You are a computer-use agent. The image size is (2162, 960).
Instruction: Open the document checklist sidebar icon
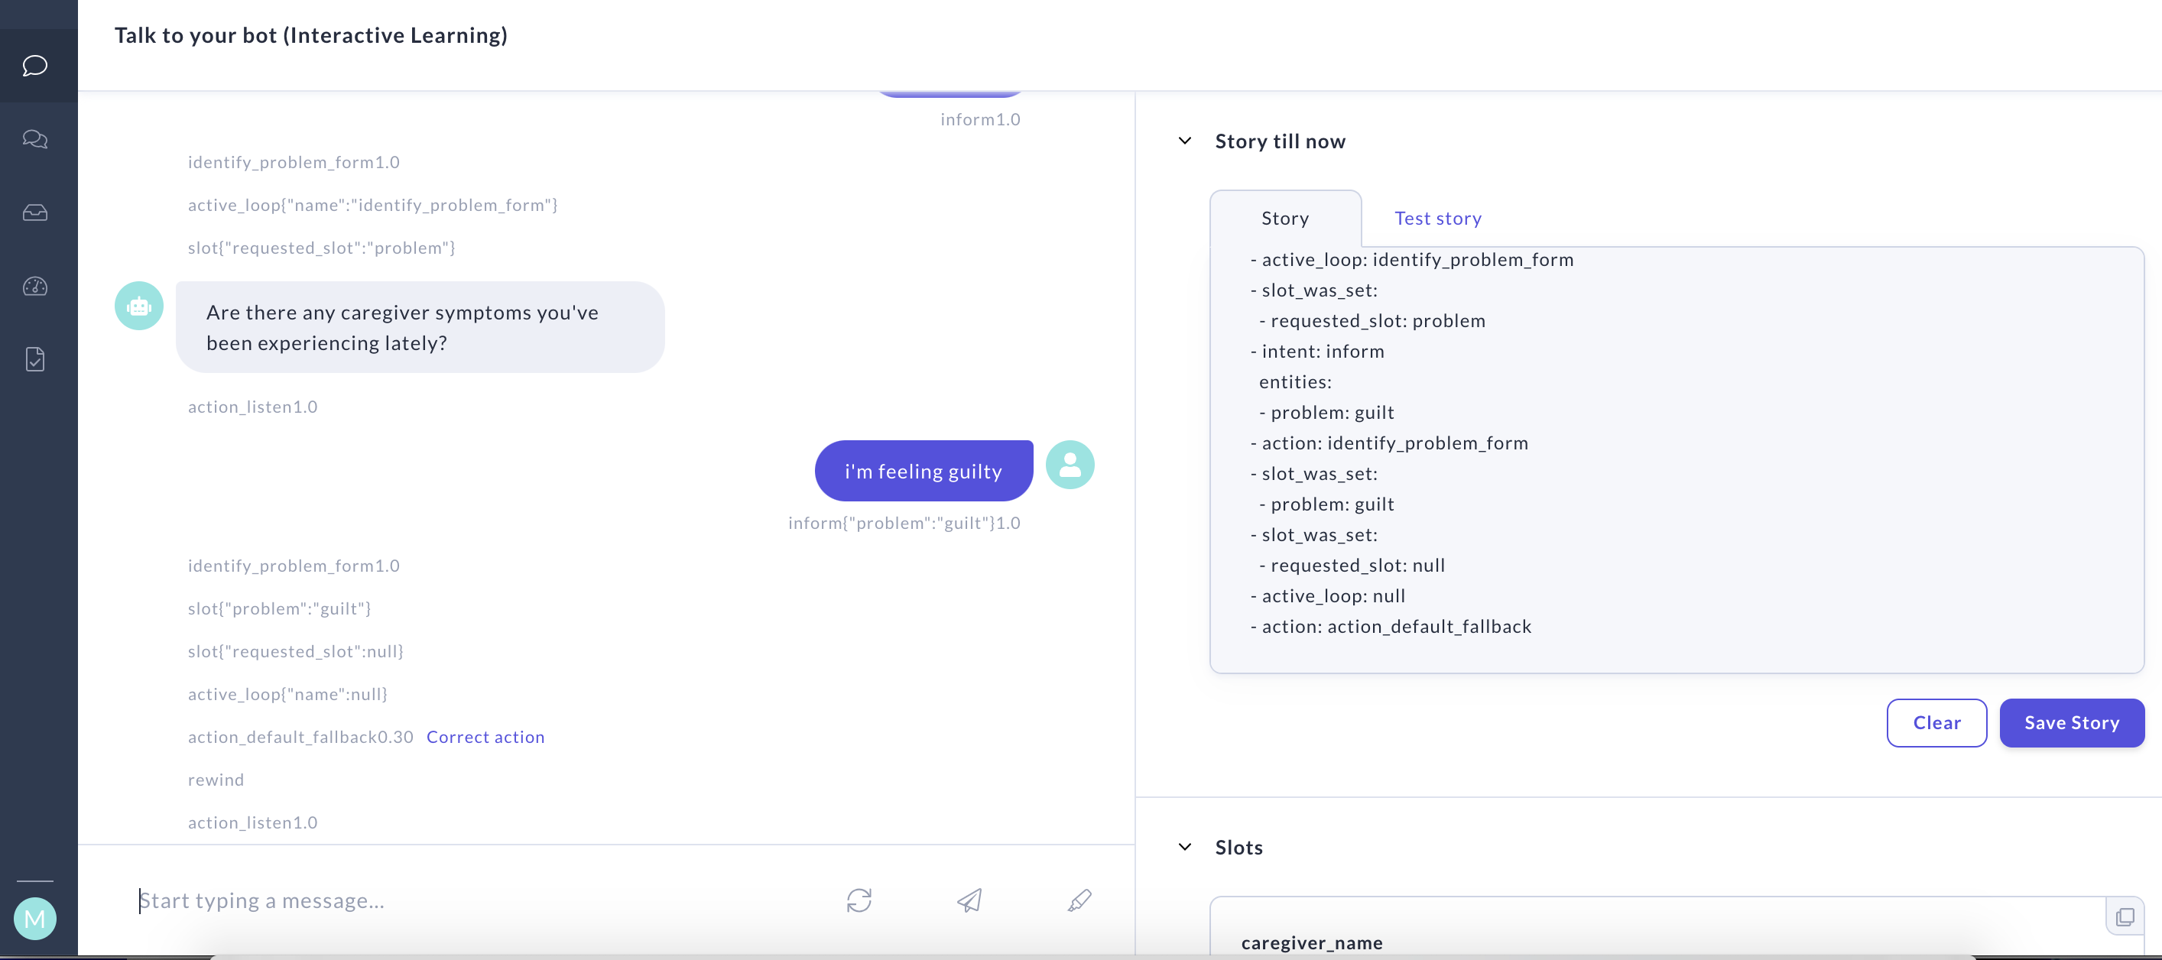point(34,359)
